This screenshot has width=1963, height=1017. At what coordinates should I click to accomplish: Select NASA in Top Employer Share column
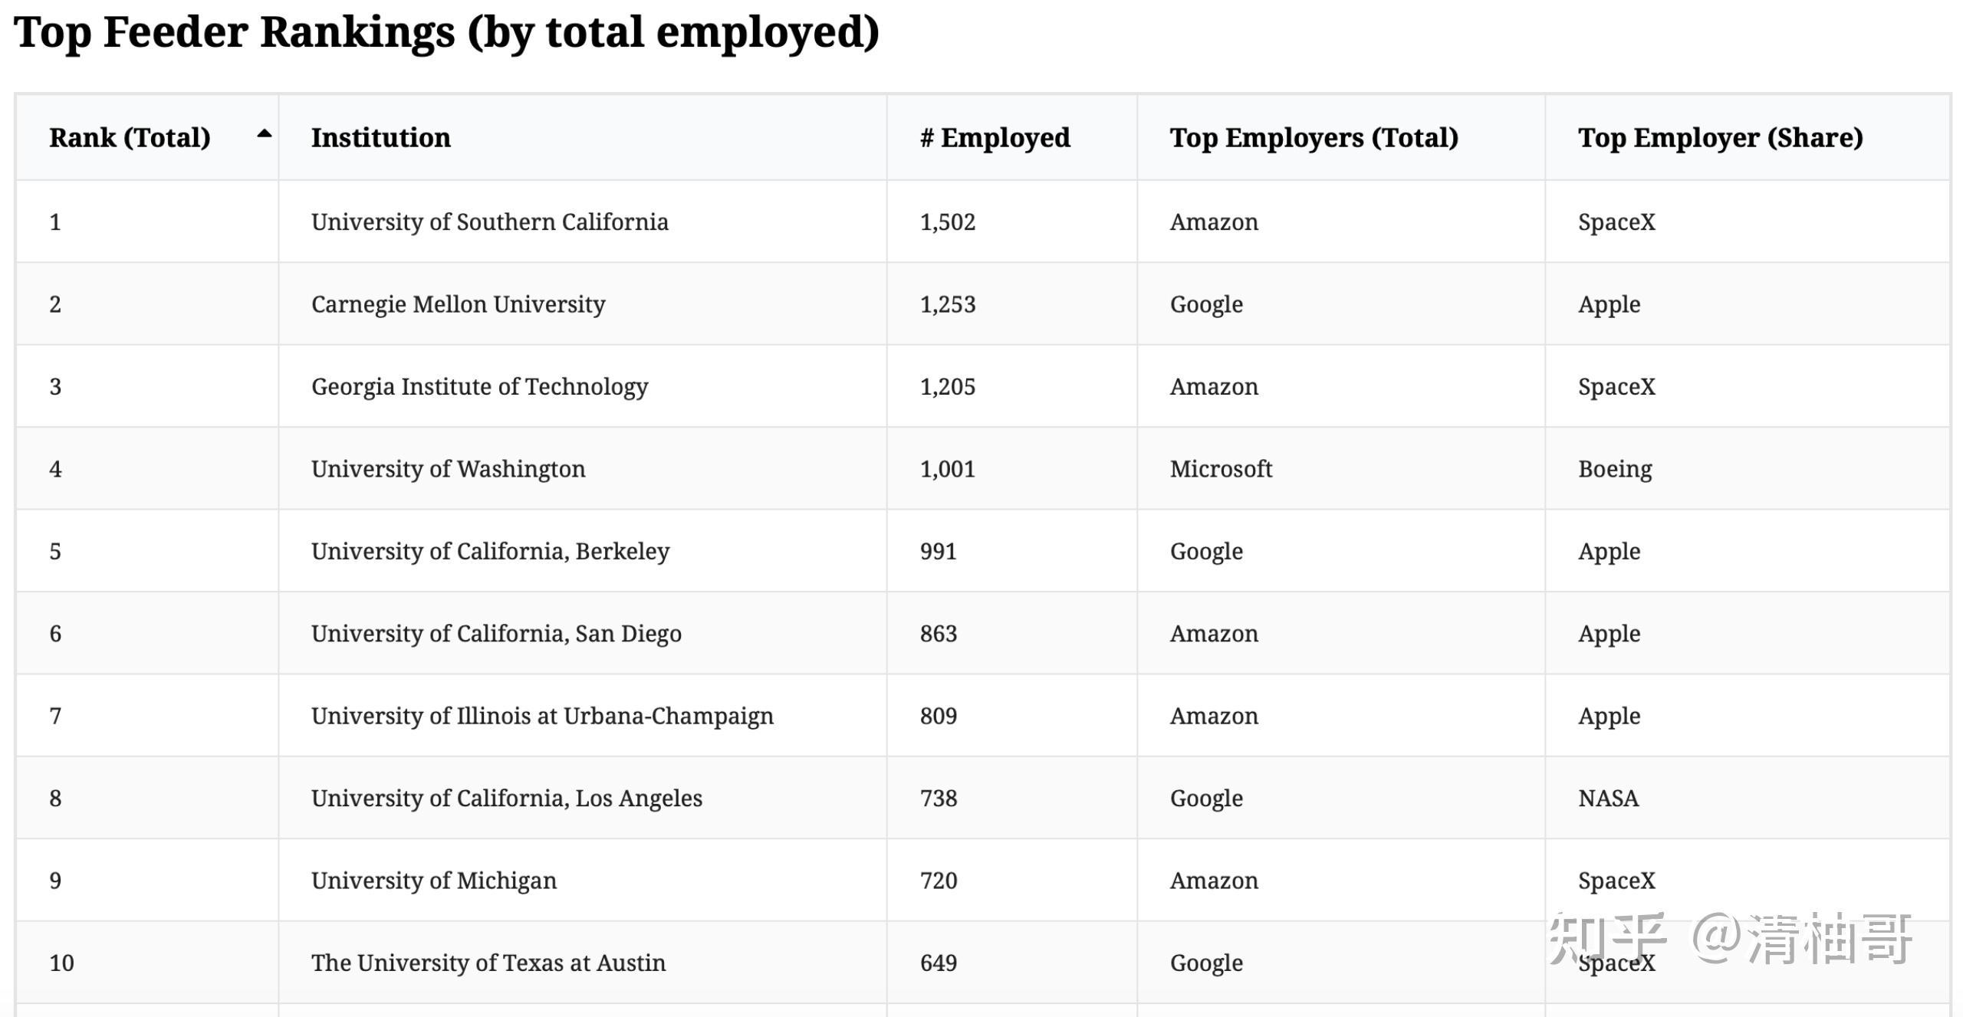pos(1608,799)
